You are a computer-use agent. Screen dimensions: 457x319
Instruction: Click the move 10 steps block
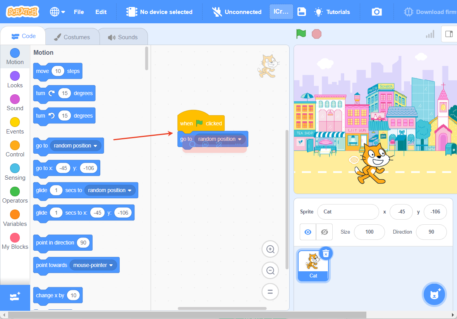pos(58,71)
